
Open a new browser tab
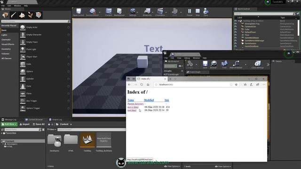[170, 79]
